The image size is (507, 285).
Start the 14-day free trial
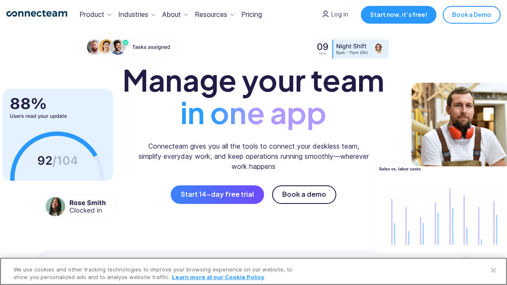tap(217, 195)
